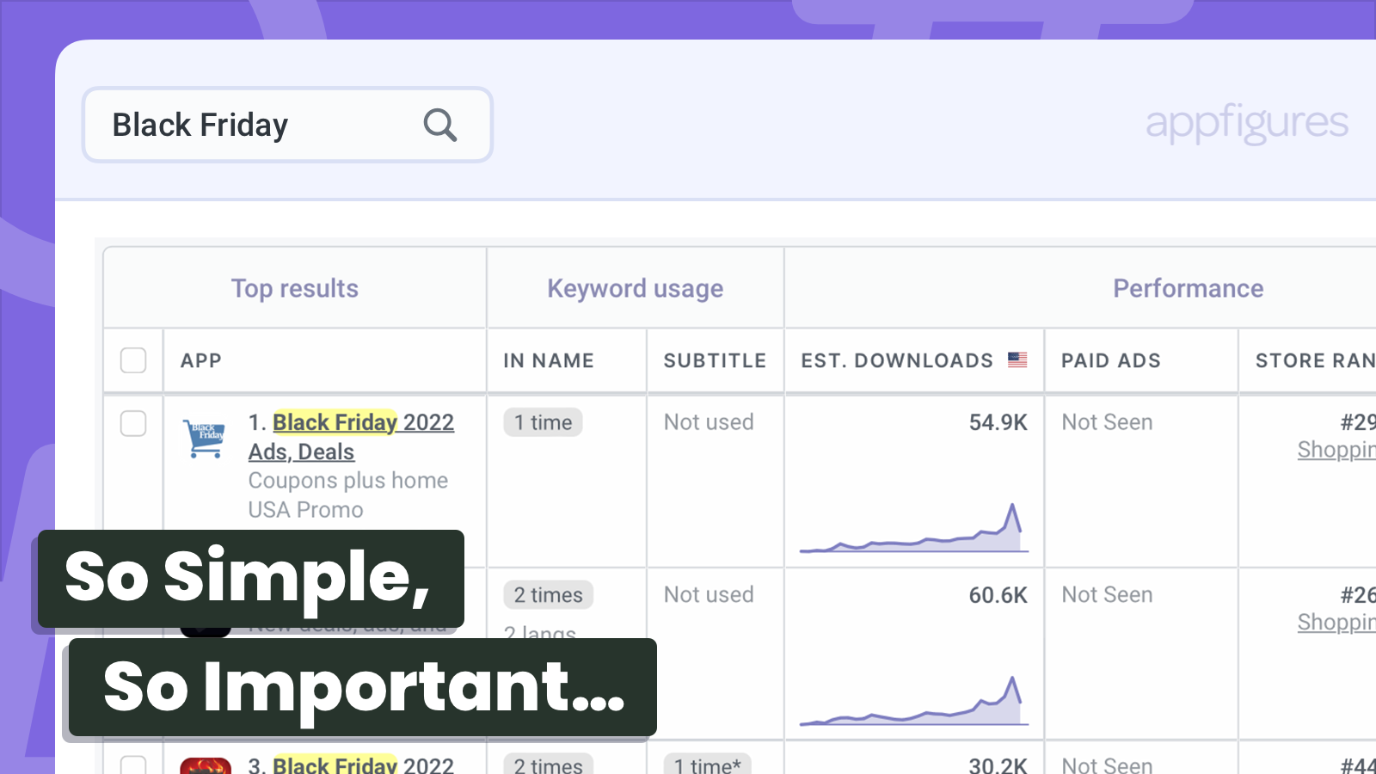Click the 54.9K downloads trend chart
The image size is (1376, 774).
(914, 528)
